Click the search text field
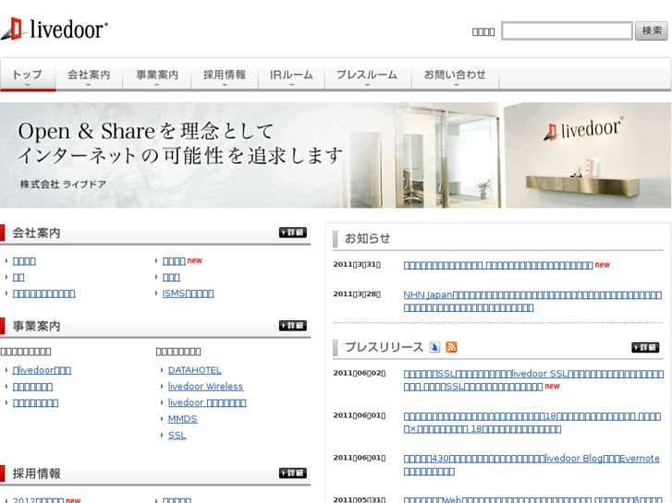 567,30
